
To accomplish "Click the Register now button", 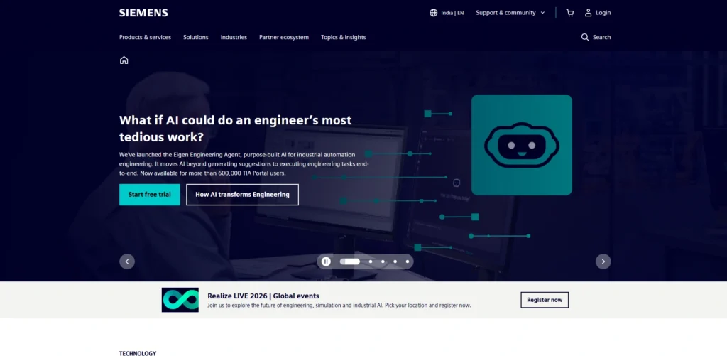I will click(x=545, y=300).
